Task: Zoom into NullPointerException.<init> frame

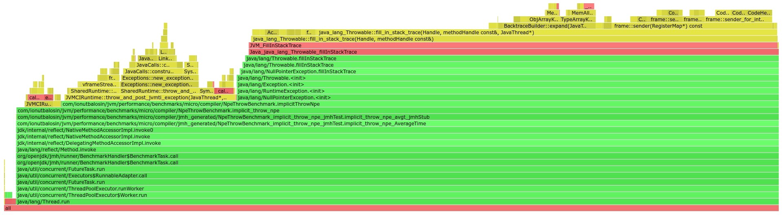Action: [x=508, y=98]
